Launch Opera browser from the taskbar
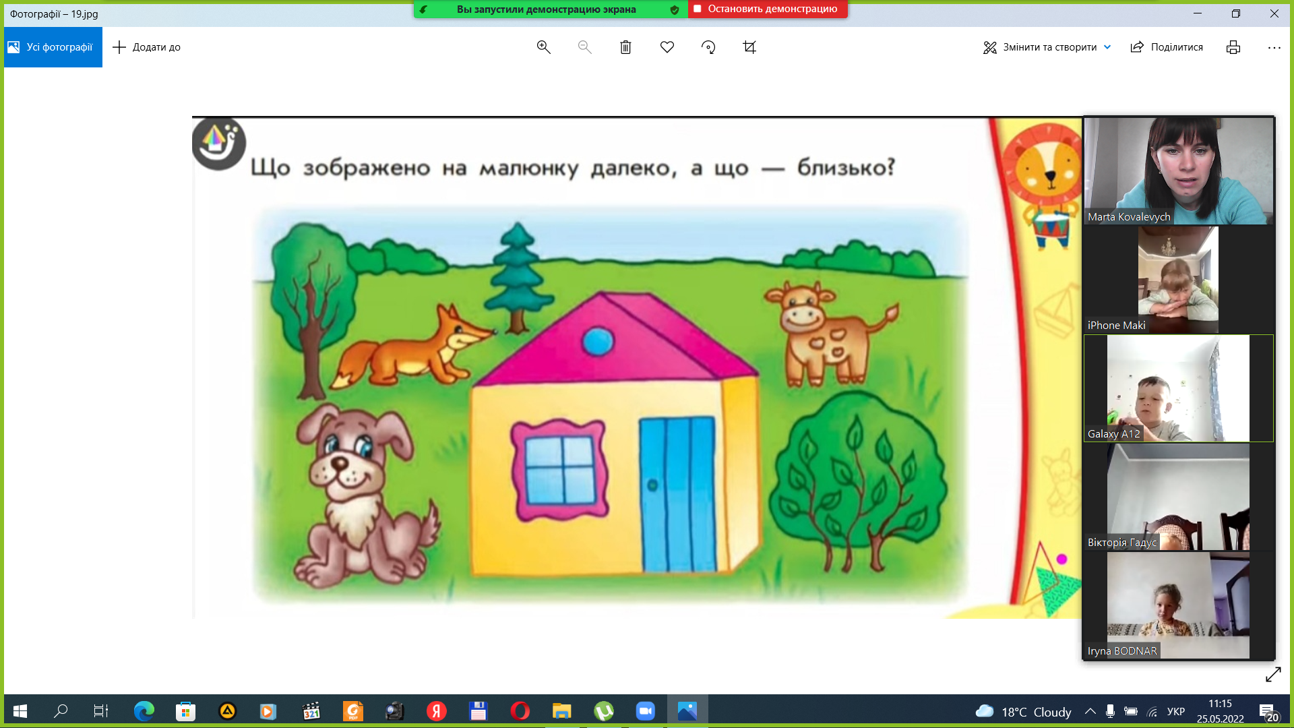Viewport: 1294px width, 728px height. (x=520, y=710)
